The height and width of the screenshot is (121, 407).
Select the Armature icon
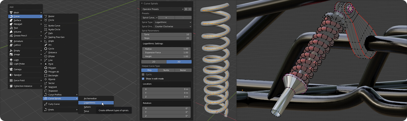[11, 41]
